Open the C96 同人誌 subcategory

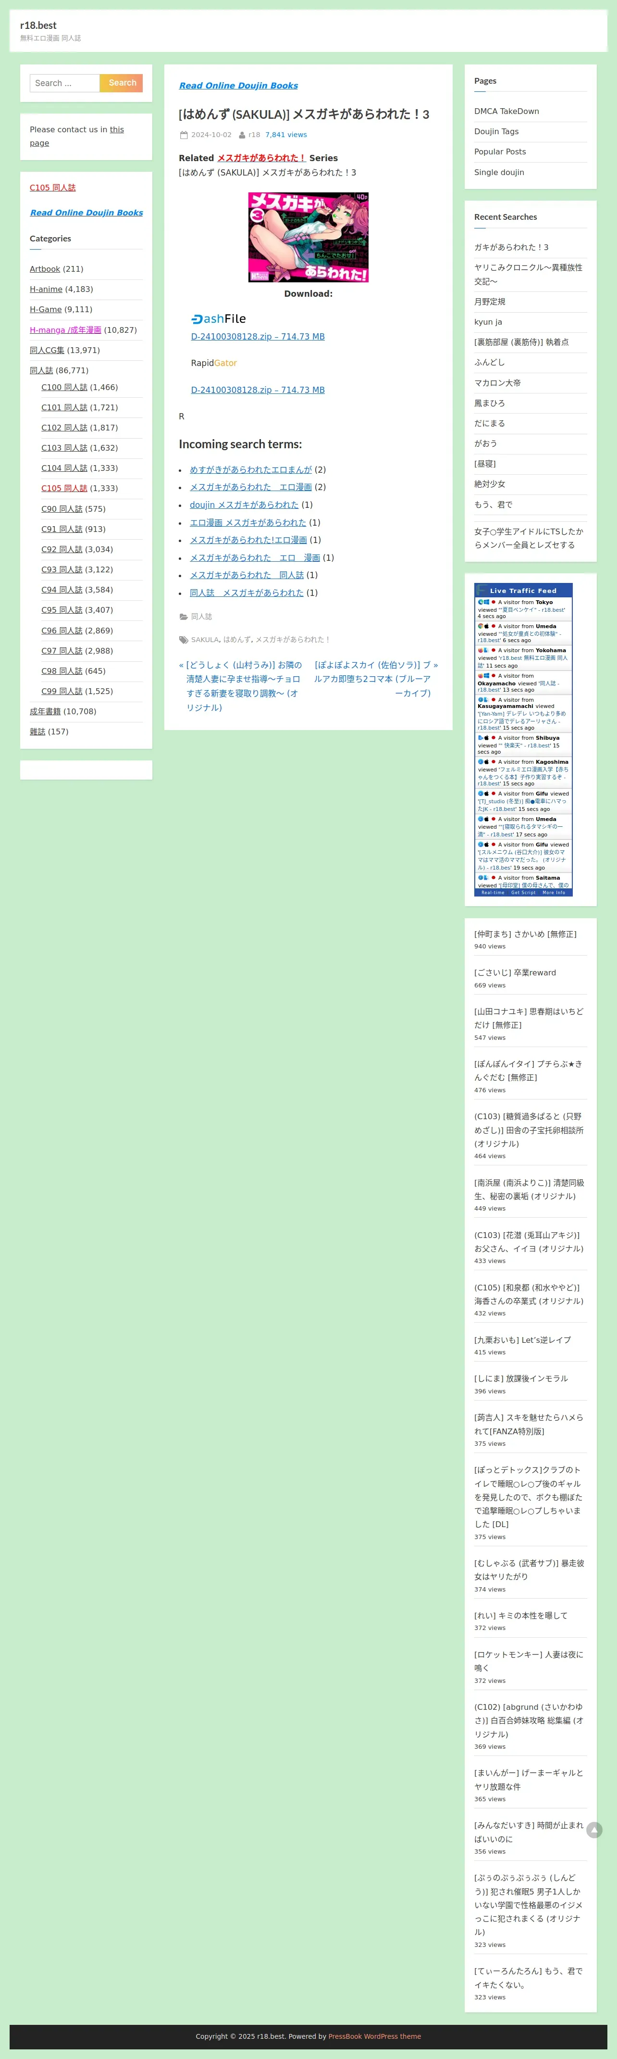[x=62, y=631]
